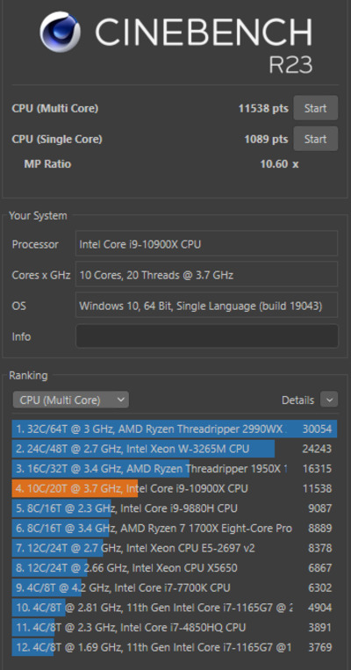Select the Processor field showing i9-10900X
351x670 pixels.
(207, 244)
